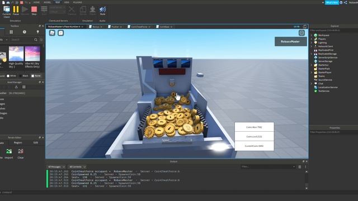
Task: Clear the Output log with trash icon
Action: (x=300, y=167)
